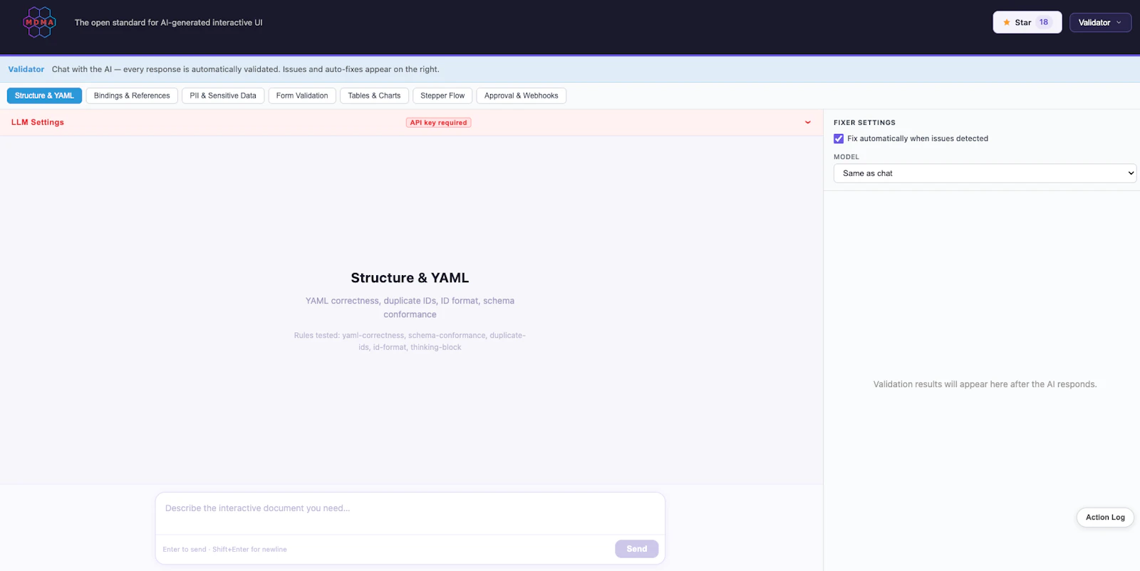This screenshot has width=1140, height=571.
Task: Select the Structure & YAML tab
Action: tap(44, 96)
